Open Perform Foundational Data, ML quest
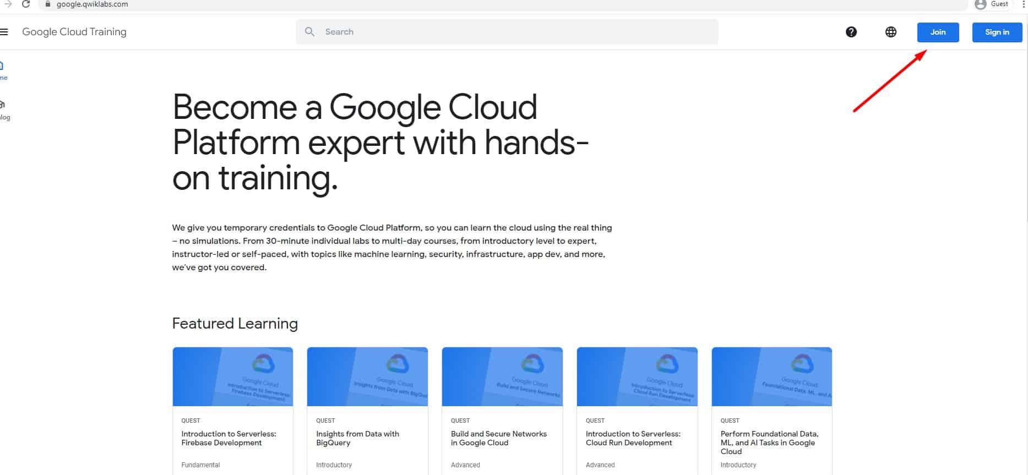Viewport: 1028px width, 475px height. click(x=769, y=442)
